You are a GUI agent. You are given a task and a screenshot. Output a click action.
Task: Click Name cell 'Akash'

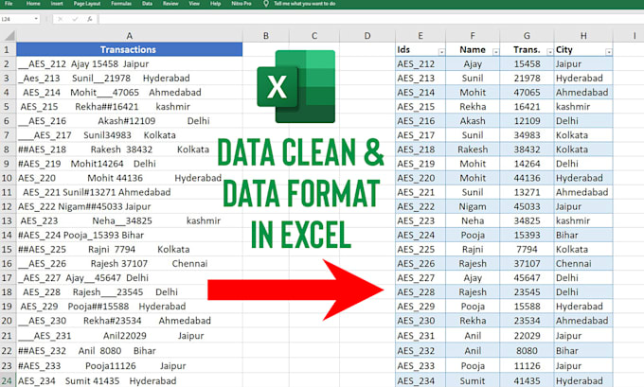pos(473,121)
